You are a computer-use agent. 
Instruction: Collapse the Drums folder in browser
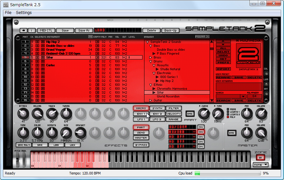pyautogui.click(x=151, y=61)
